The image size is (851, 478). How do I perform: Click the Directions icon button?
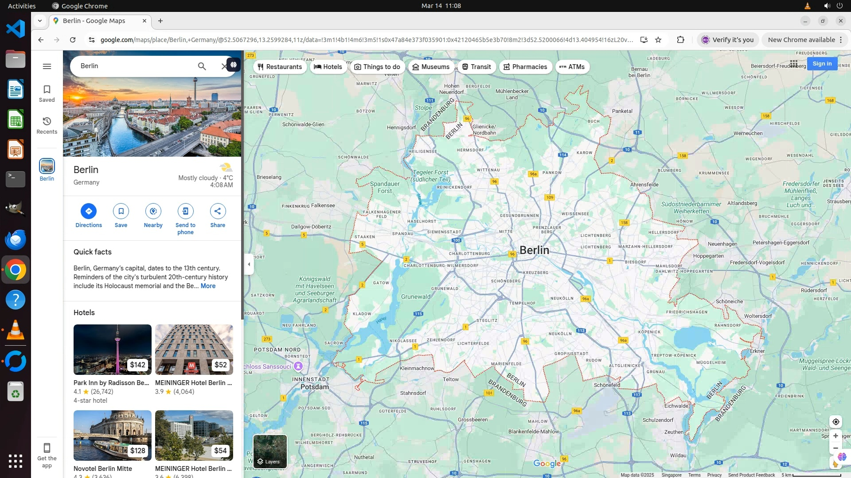(89, 211)
